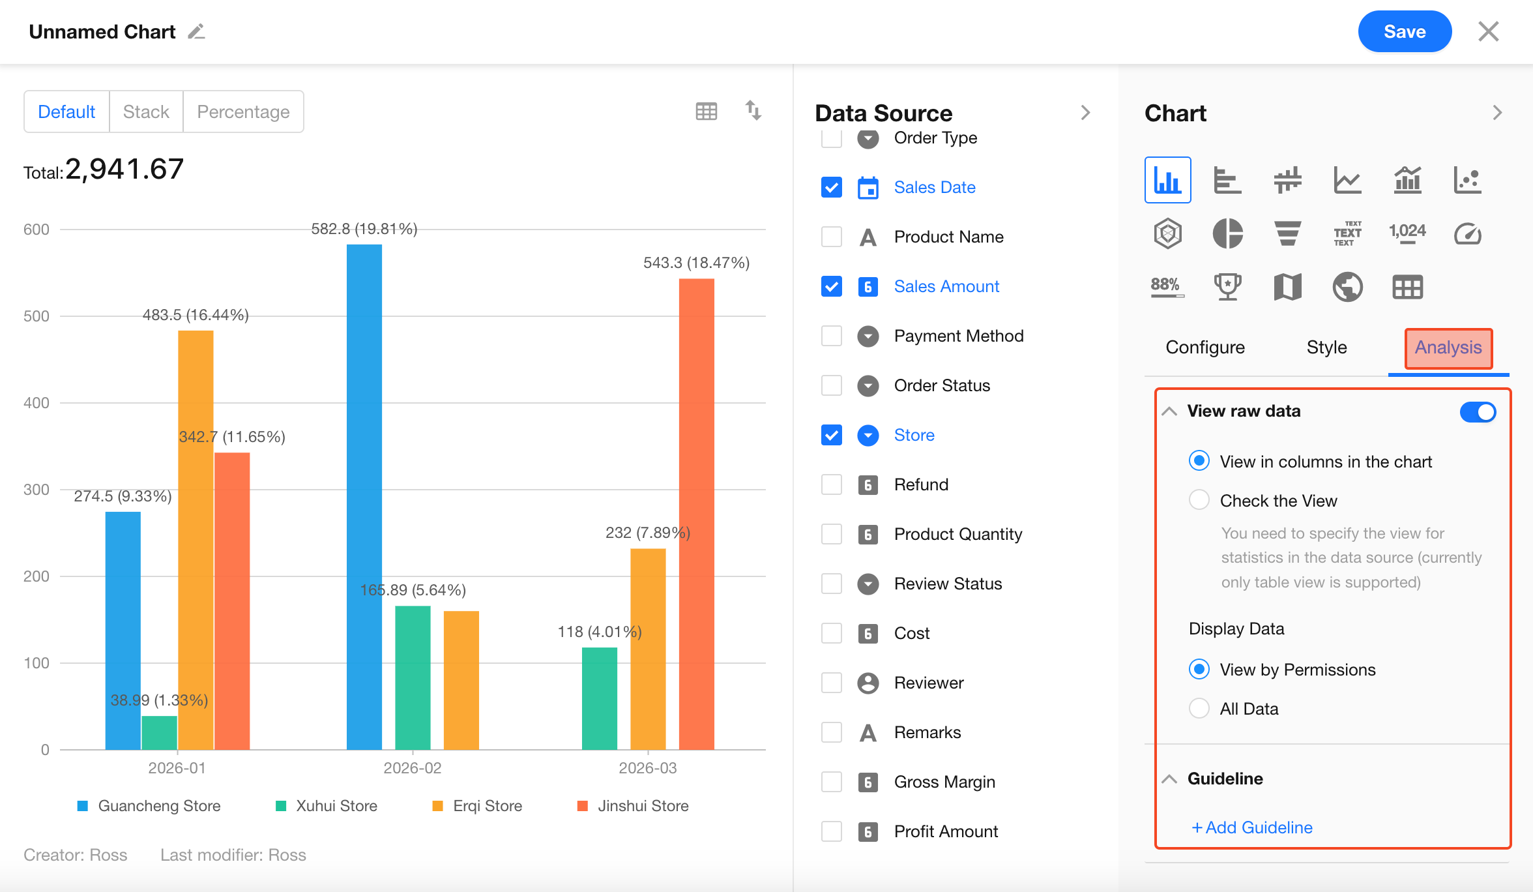
Task: Click the Erqi Store orange legend swatch
Action: [x=438, y=806]
